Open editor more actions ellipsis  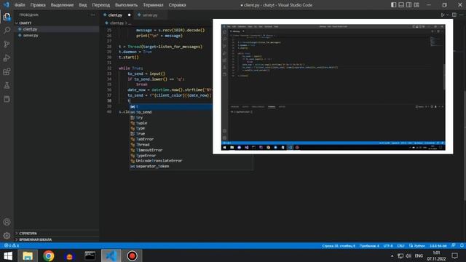click(462, 15)
